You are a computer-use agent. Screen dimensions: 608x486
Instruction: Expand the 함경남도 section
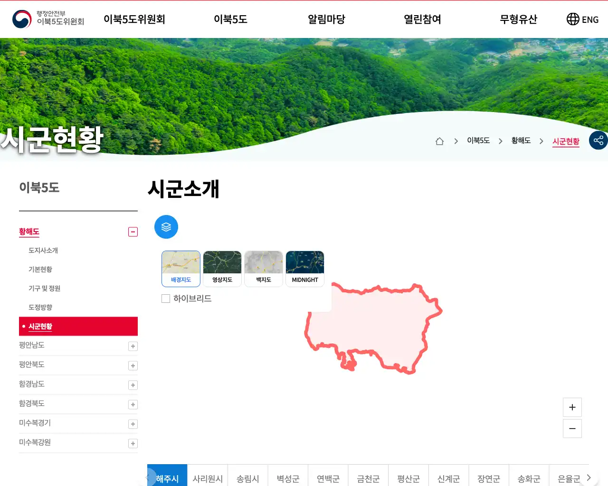[133, 385]
